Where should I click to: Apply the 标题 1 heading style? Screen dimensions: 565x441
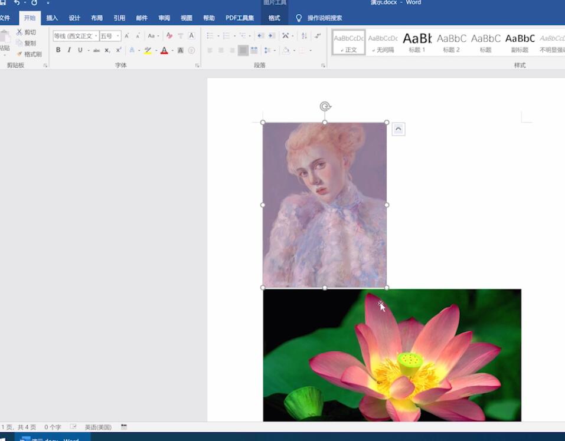[417, 42]
